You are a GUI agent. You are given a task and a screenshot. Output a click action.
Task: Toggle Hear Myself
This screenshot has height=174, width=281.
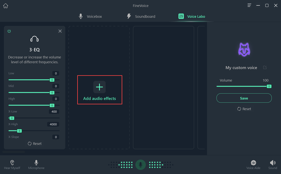coord(12,164)
